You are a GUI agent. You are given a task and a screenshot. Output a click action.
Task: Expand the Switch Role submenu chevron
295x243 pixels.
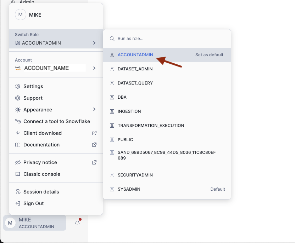coord(94,43)
